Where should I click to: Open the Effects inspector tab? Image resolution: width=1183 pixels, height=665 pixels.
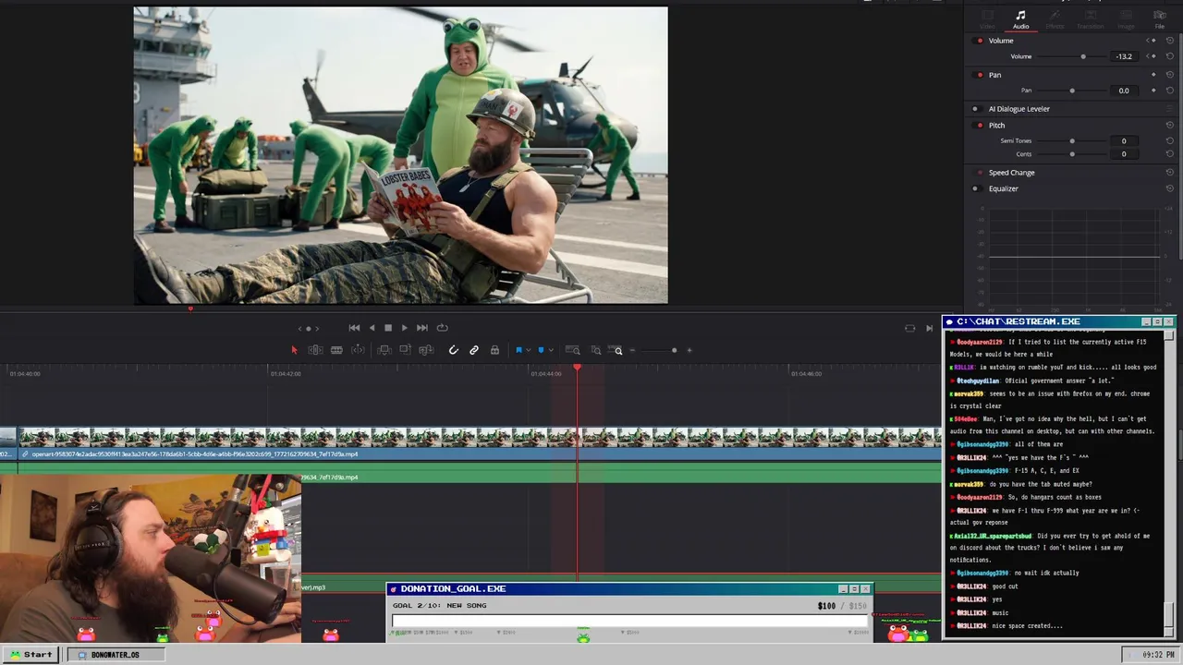coord(1055,18)
